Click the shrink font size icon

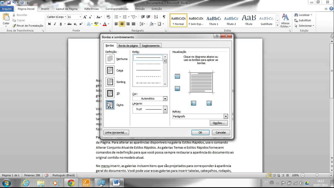(91, 17)
